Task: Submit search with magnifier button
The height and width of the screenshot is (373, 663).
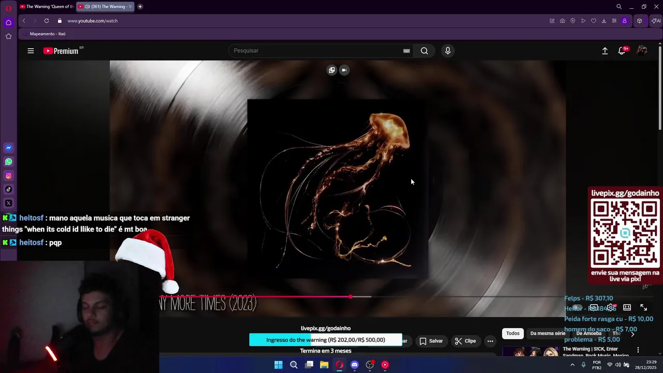Action: coord(424,51)
